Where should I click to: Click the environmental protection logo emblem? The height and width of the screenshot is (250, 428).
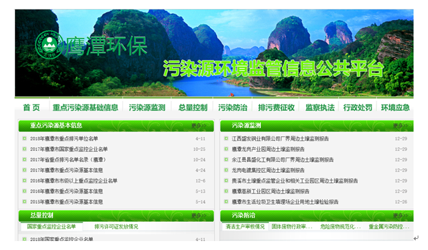pyautogui.click(x=49, y=45)
